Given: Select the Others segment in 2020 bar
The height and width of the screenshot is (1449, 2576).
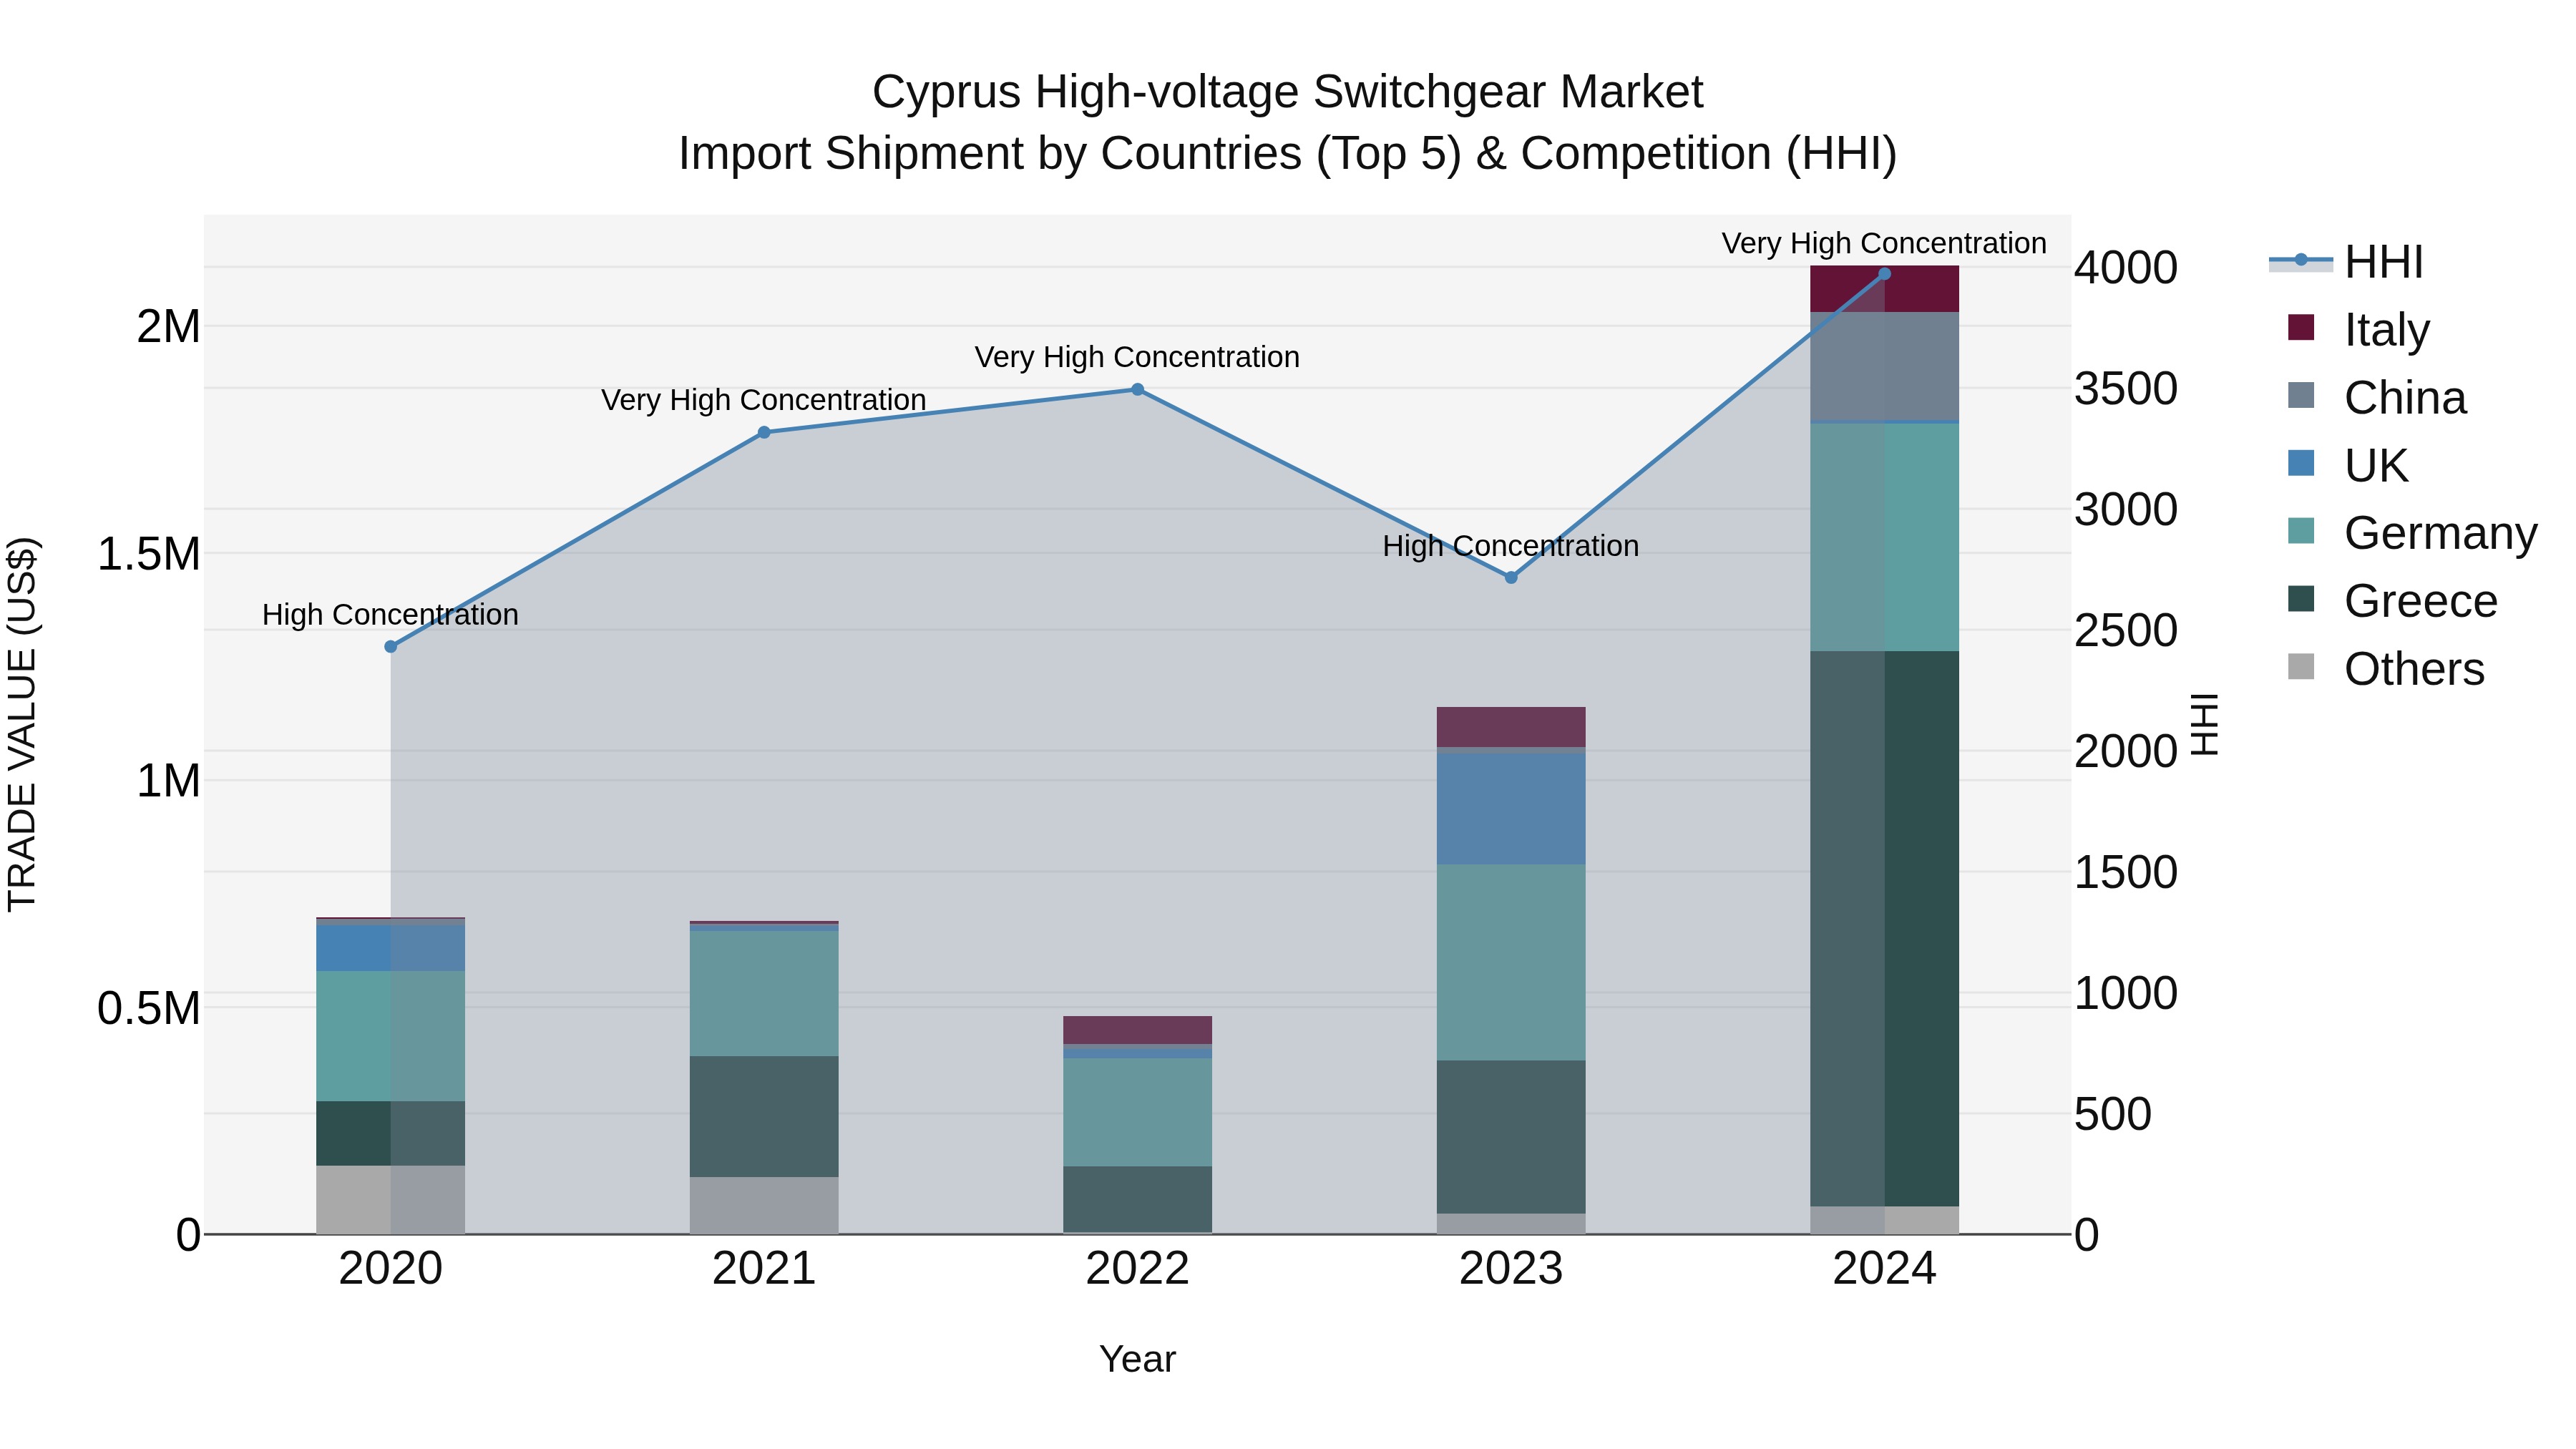Looking at the screenshot, I should [391, 1199].
